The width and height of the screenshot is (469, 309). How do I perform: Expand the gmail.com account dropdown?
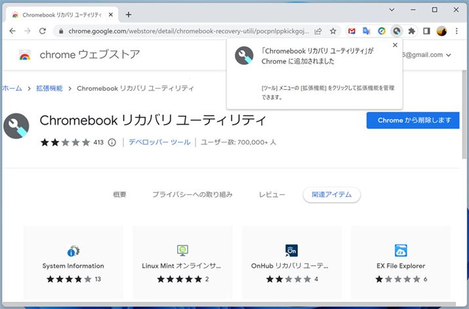click(x=449, y=55)
